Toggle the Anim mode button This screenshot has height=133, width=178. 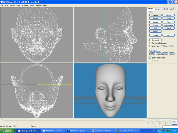[x=174, y=122]
